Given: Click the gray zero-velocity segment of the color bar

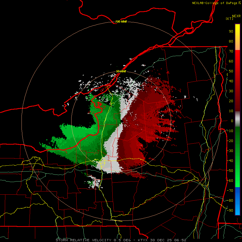Looking at the screenshot, I should click(x=237, y=119).
